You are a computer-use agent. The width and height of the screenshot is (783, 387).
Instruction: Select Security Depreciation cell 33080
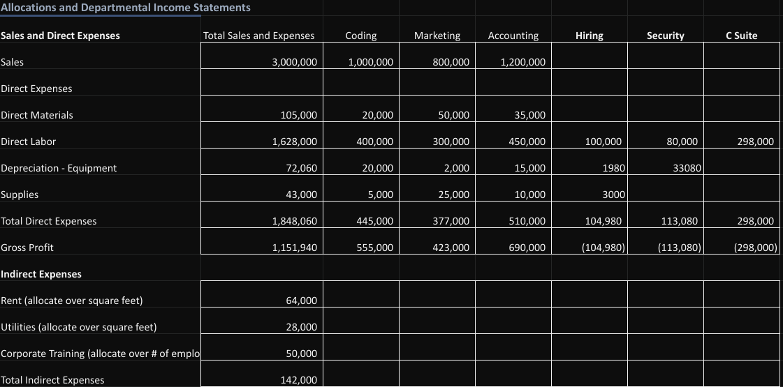[x=666, y=162]
